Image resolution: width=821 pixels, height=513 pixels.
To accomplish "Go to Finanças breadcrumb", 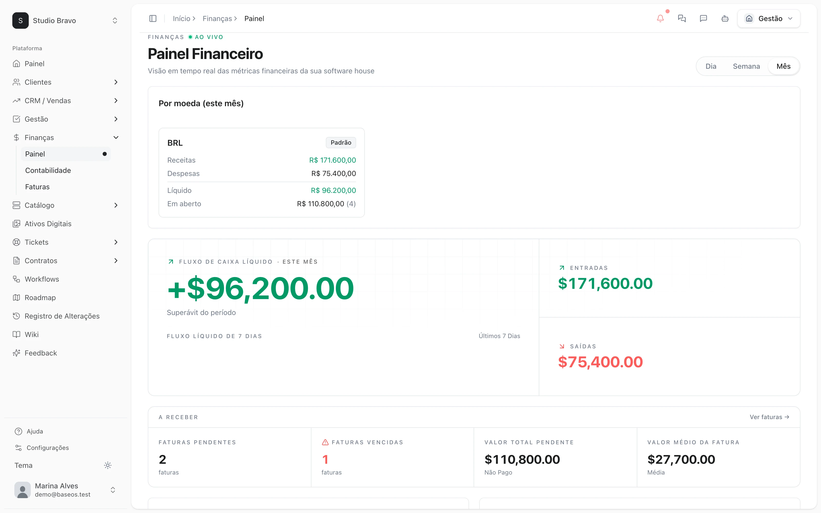I will pyautogui.click(x=217, y=18).
